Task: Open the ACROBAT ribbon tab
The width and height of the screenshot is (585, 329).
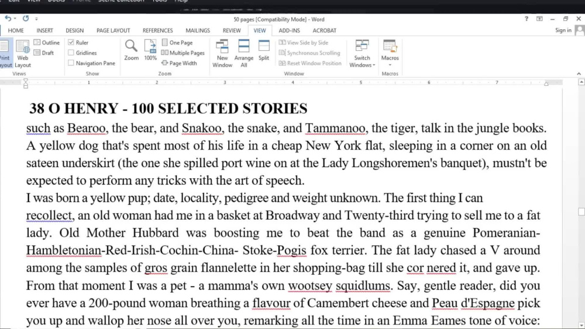Action: 324,30
